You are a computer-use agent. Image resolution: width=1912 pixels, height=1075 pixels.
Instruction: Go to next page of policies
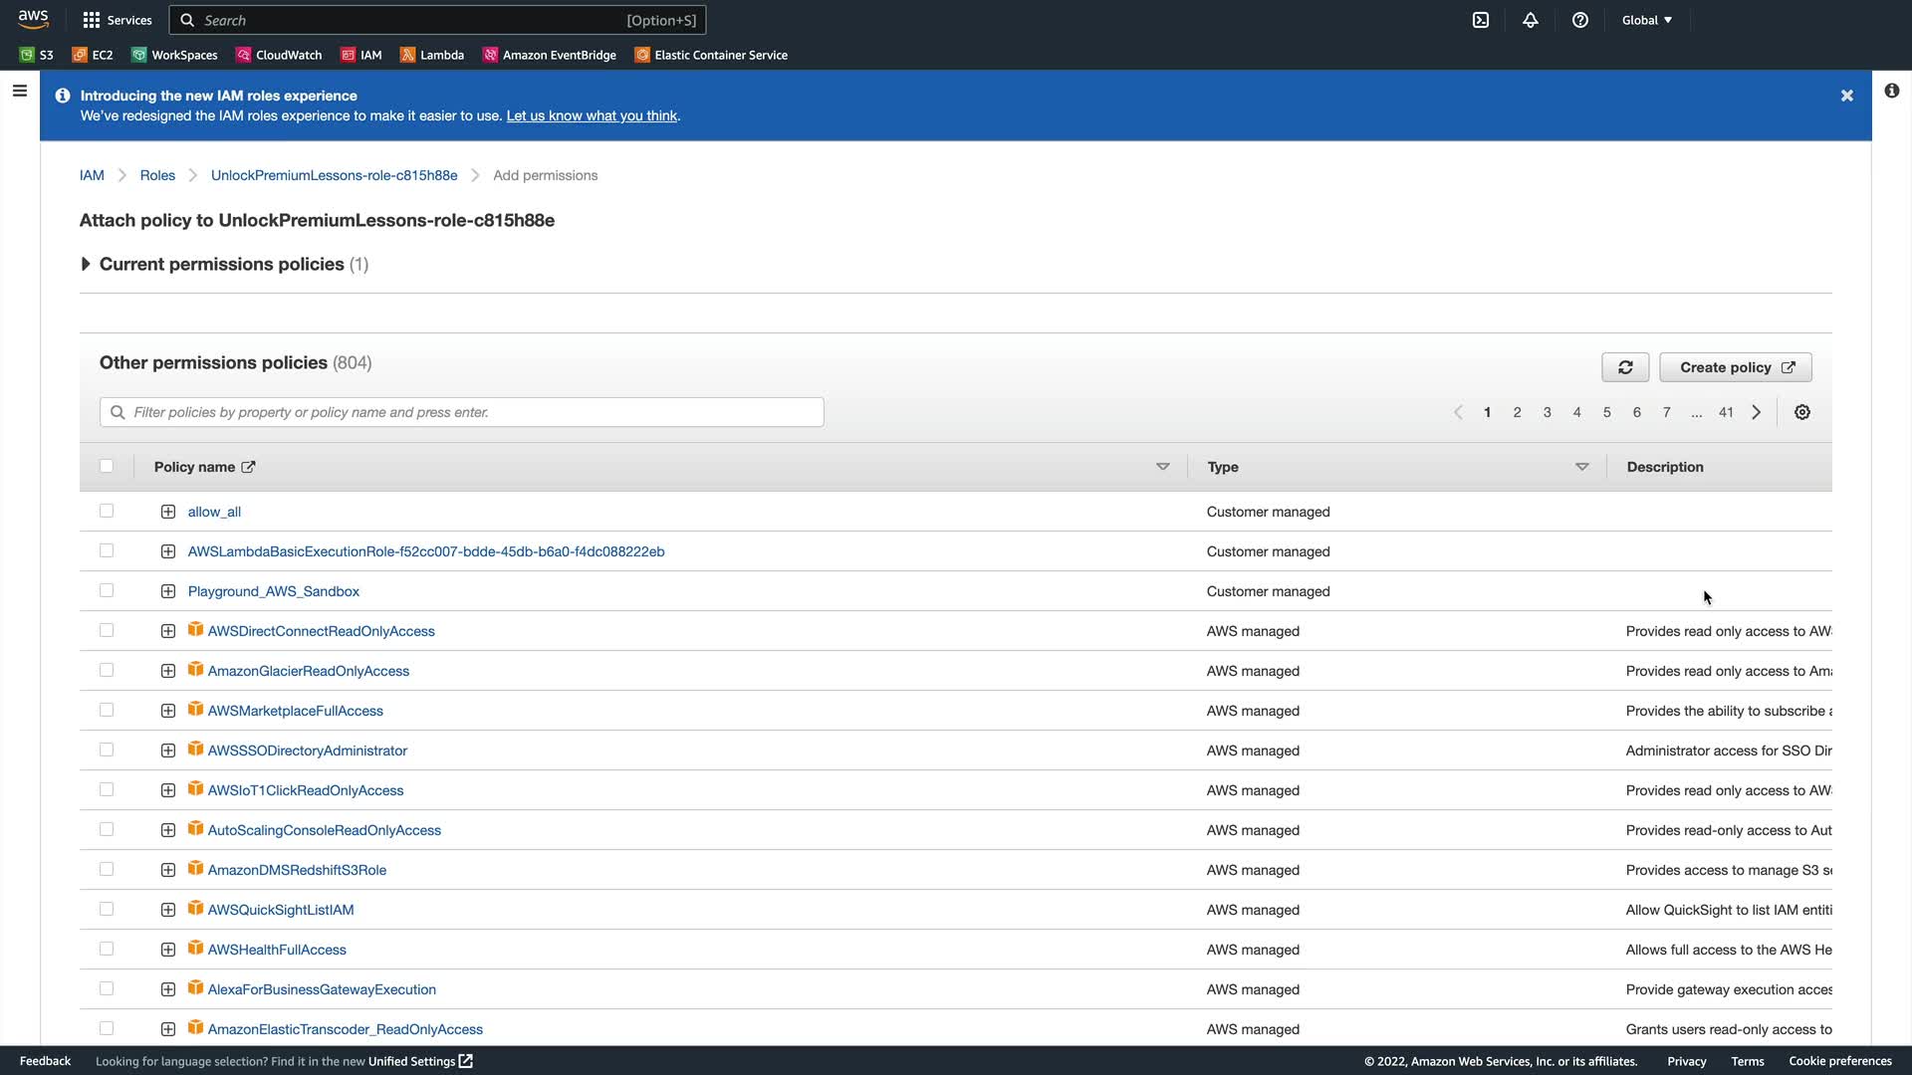(1757, 412)
